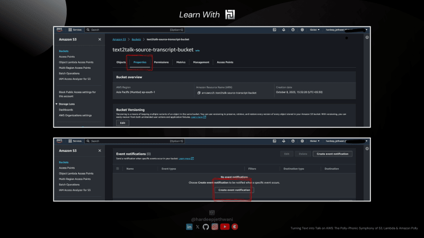The width and height of the screenshot is (424, 238).
Task: Click the Delete button in Event notifications
Action: pyautogui.click(x=303, y=154)
